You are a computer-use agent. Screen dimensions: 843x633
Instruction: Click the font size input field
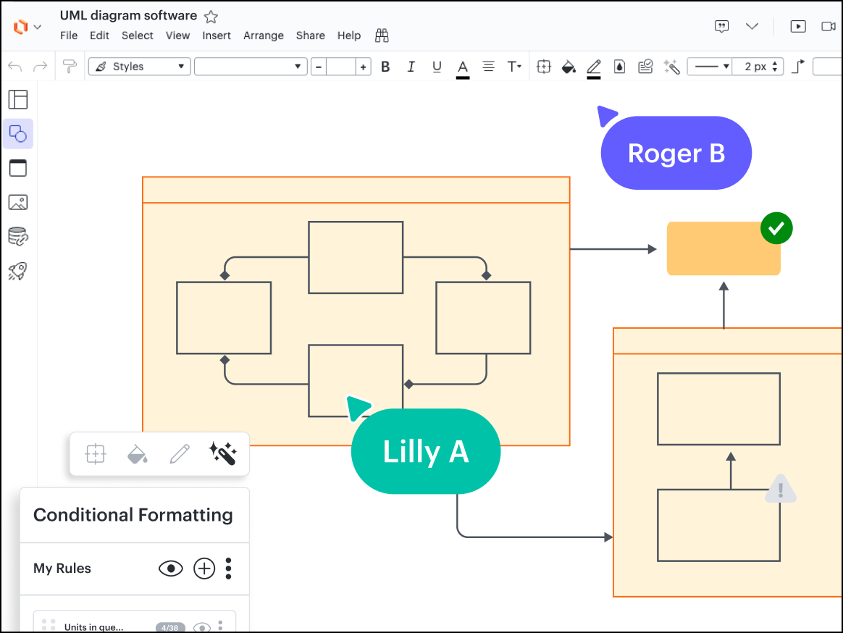pos(341,67)
